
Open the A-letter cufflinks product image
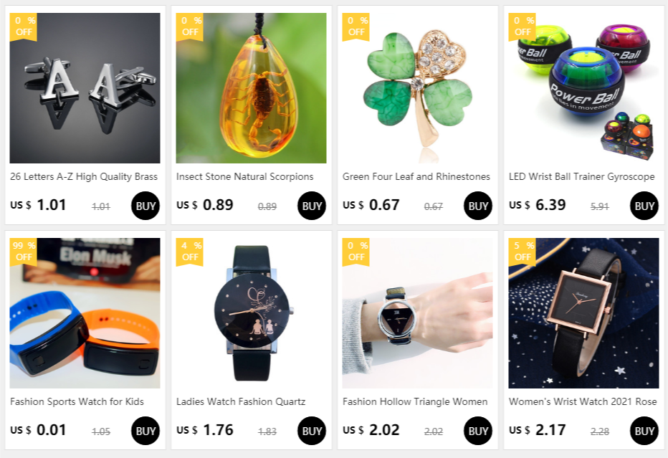pos(85,87)
